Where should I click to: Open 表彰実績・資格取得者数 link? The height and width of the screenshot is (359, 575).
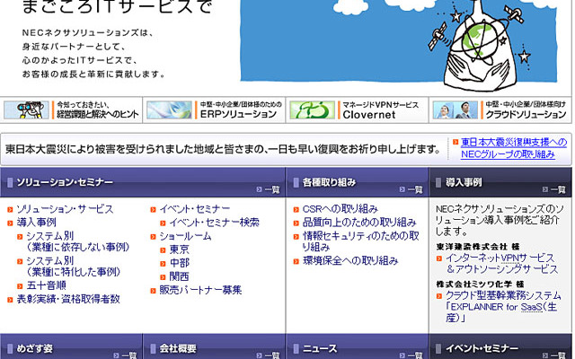(68, 299)
